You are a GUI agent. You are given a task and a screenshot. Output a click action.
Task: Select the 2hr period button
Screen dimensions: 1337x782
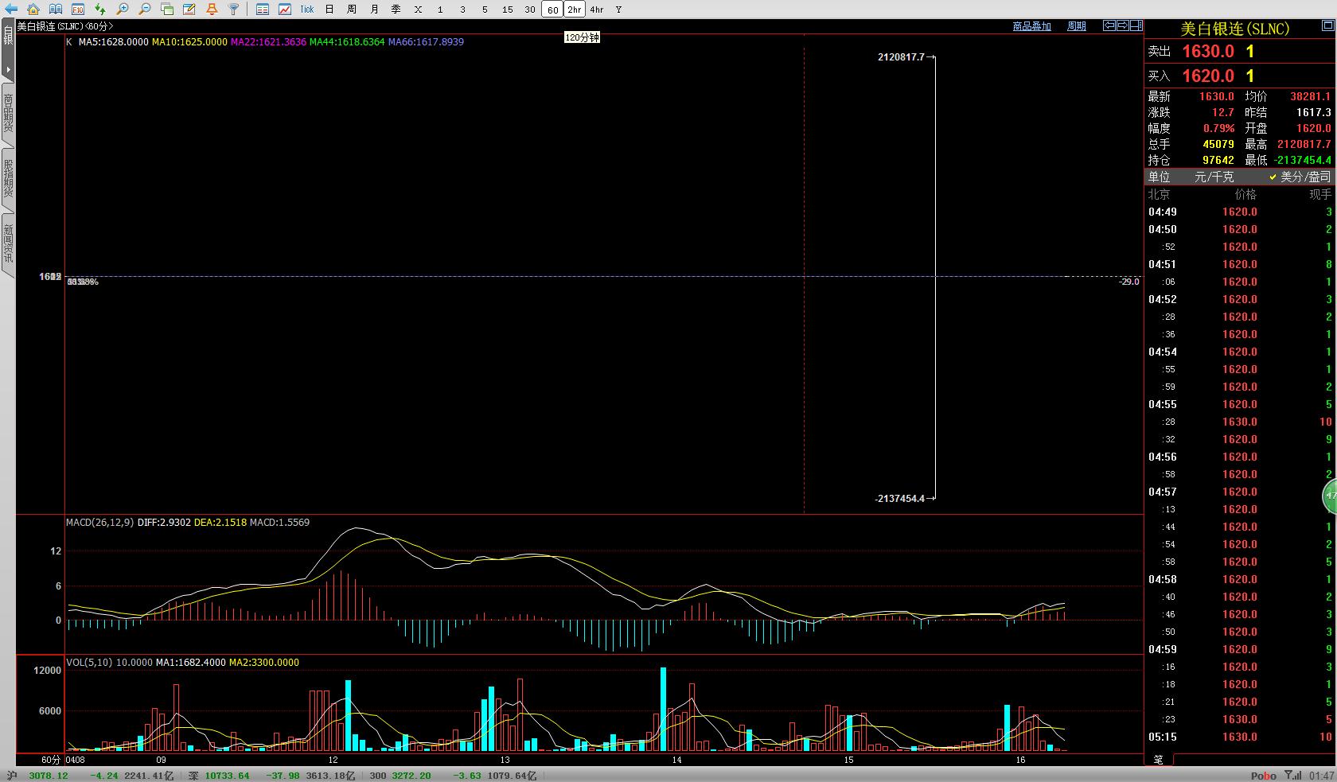[x=574, y=10]
